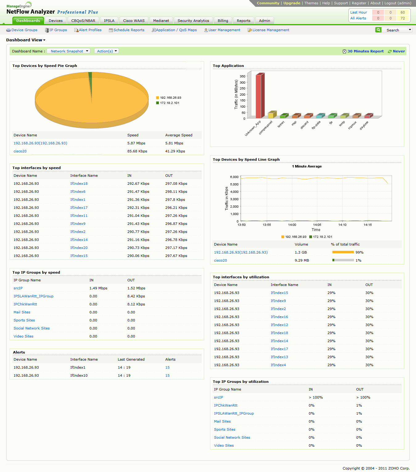Viewport: 416px width, 472px height.
Task: Click the Never refresh icon
Action: tap(390, 52)
